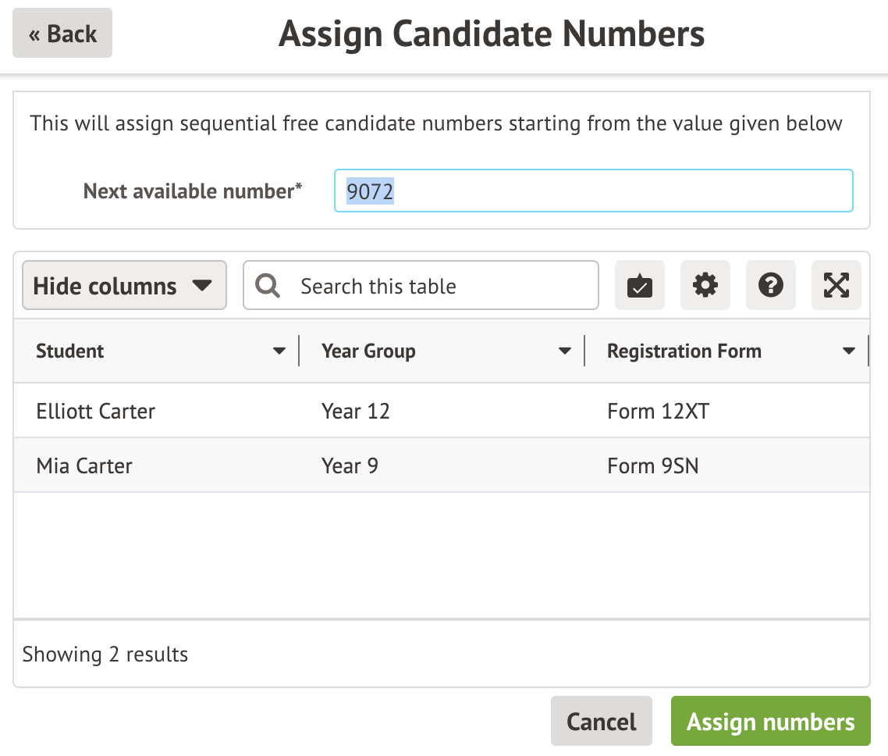Open the Hide columns dropdown
The image size is (888, 756).
coord(124,286)
